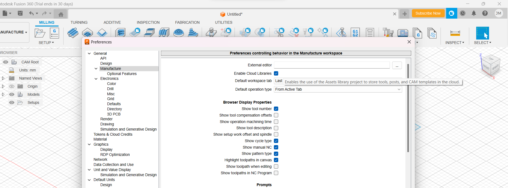Image resolution: width=508 pixels, height=188 pixels.
Task: Click the Preferences panel vertical scrollbar
Action: [x=408, y=108]
